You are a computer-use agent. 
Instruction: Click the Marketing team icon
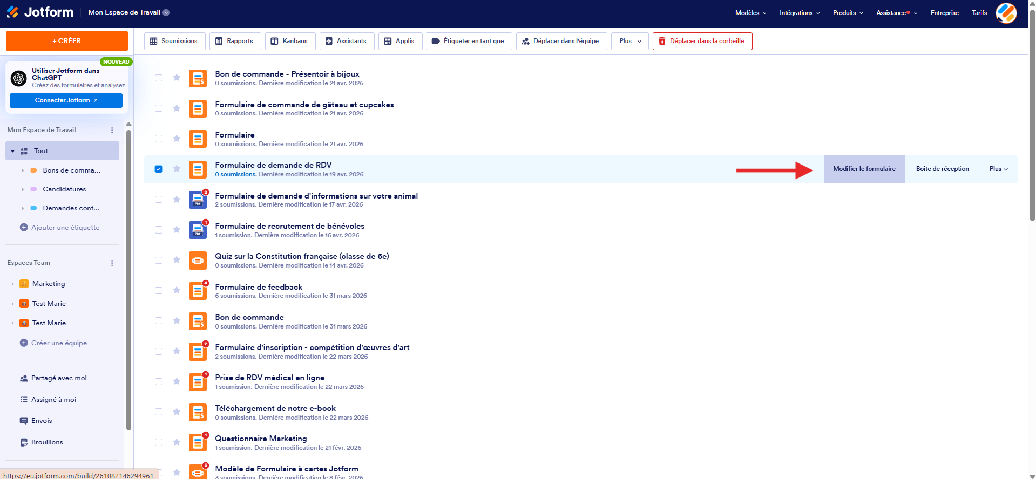click(x=24, y=284)
